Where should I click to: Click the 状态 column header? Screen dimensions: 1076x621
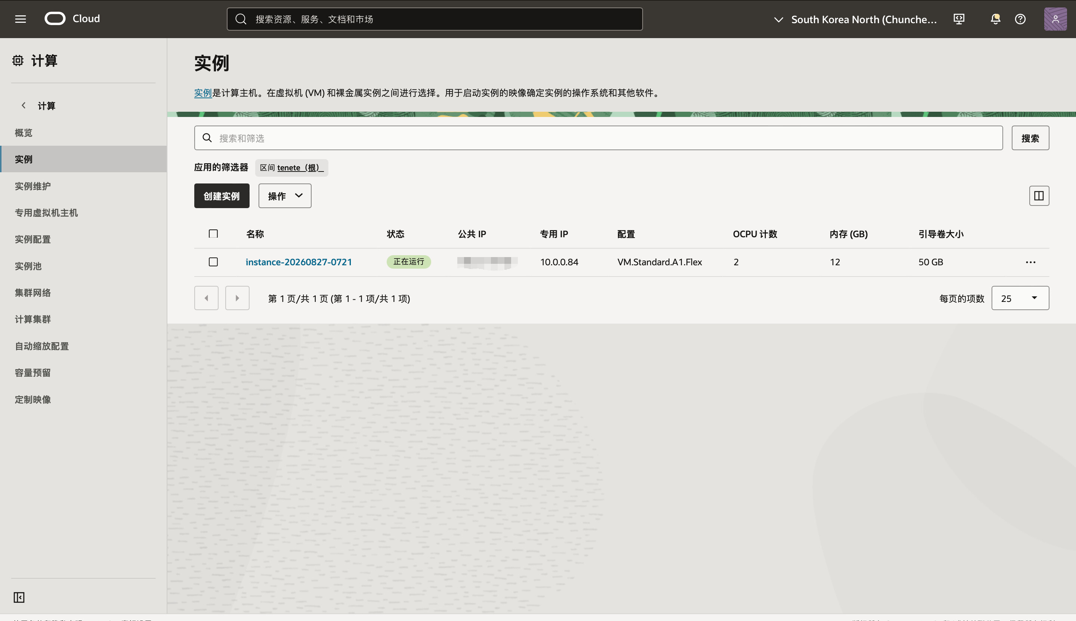click(x=395, y=234)
